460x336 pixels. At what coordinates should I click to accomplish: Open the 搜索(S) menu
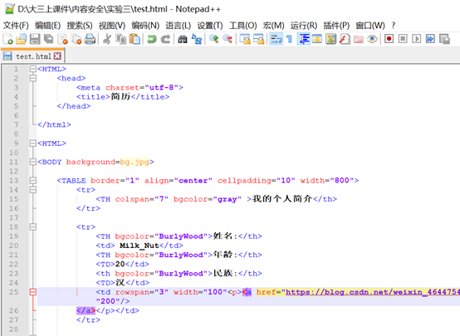[x=80, y=26]
